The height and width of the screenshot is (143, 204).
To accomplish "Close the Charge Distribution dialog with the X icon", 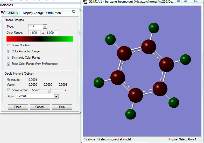I will pyautogui.click(x=73, y=12).
